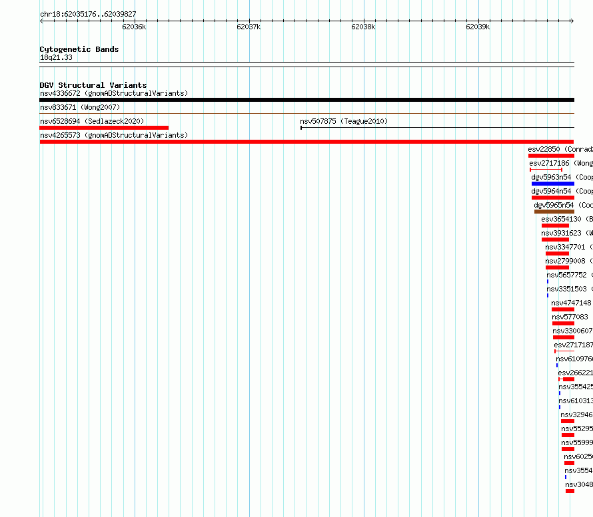Open variant label nsv4265573 (gnomADStructuralVariants)
Viewport: 593px width, 517px height.
point(114,135)
